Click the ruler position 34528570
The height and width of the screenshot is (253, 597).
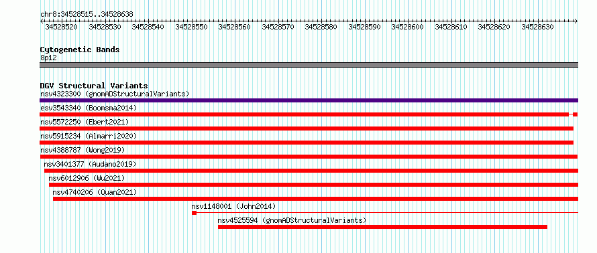point(278,27)
